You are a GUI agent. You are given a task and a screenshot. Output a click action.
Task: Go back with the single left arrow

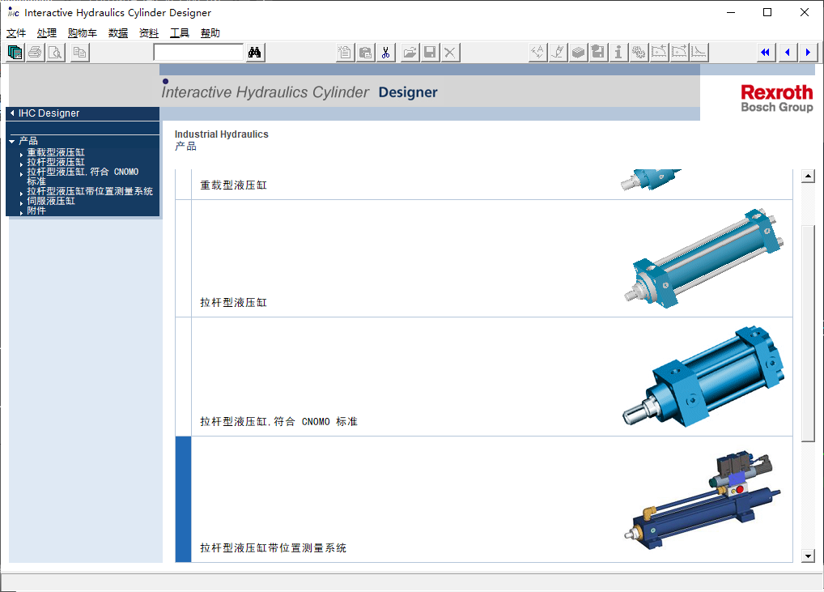point(787,53)
